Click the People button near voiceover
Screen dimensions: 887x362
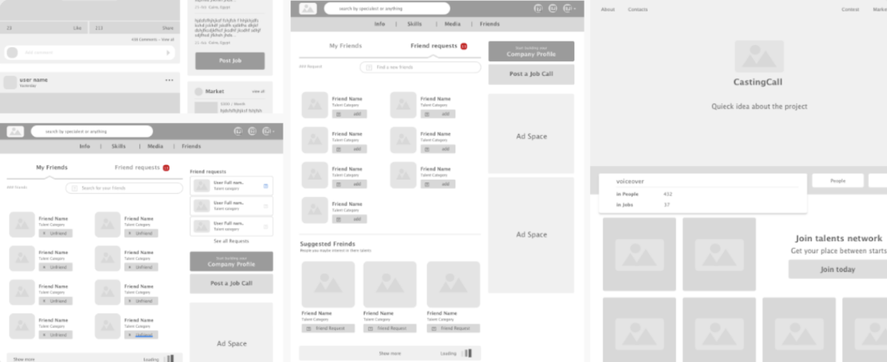click(838, 180)
